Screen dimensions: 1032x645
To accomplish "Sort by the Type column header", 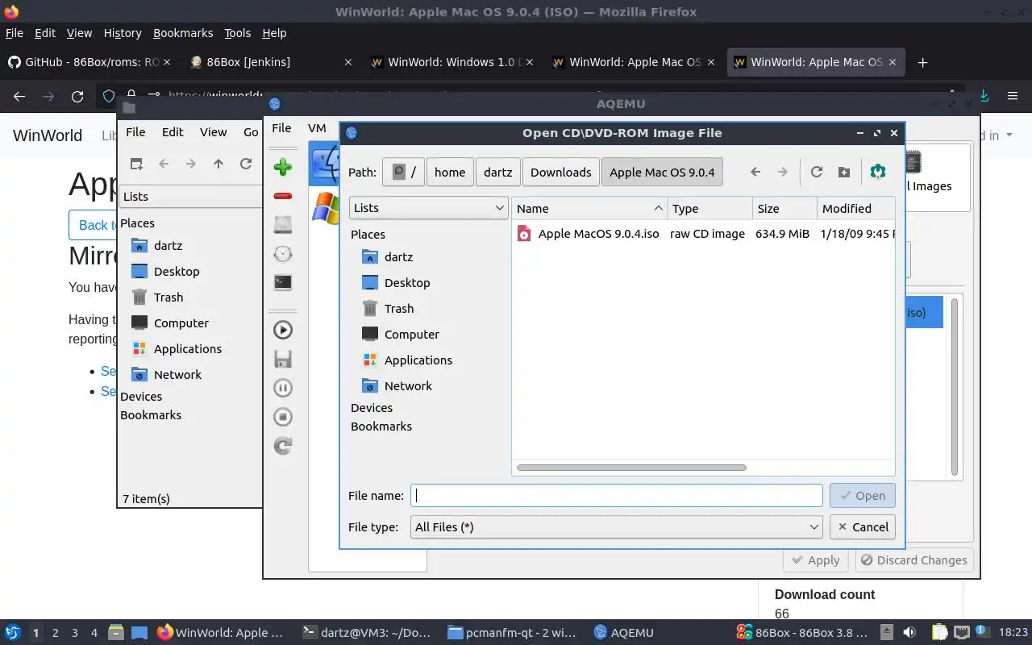I will 709,208.
